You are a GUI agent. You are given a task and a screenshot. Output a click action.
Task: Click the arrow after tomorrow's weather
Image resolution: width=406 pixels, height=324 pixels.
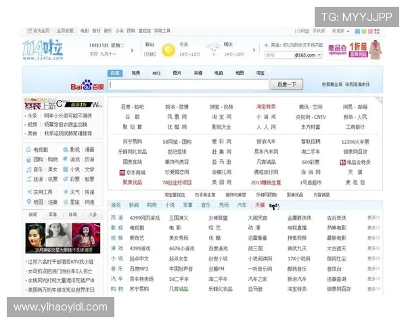(254, 49)
